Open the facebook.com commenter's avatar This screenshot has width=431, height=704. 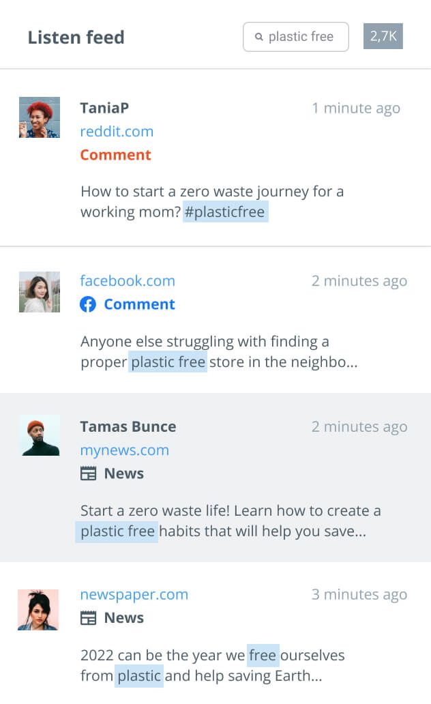[x=40, y=292]
